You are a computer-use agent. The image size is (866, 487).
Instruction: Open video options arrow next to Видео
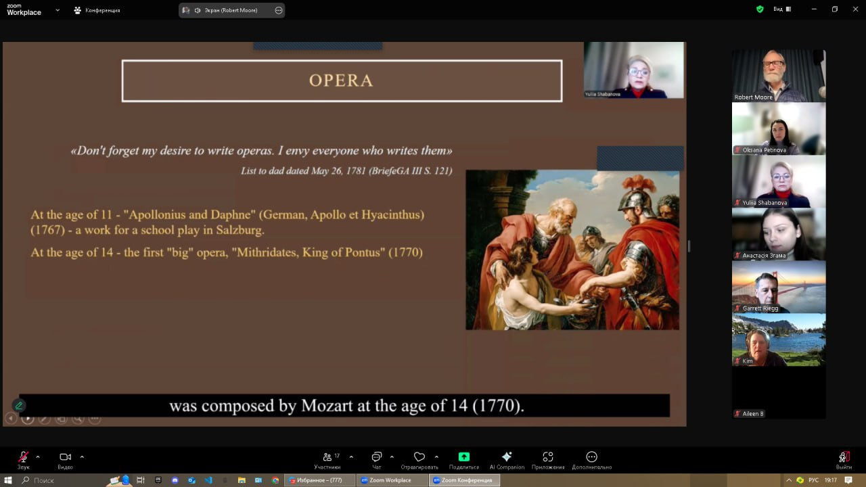click(x=82, y=457)
